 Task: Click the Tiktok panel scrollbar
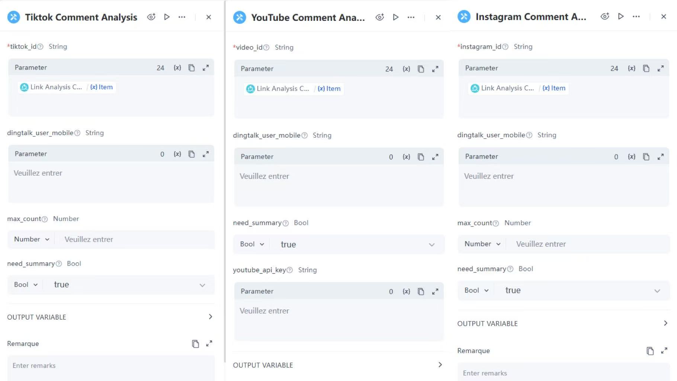224,181
